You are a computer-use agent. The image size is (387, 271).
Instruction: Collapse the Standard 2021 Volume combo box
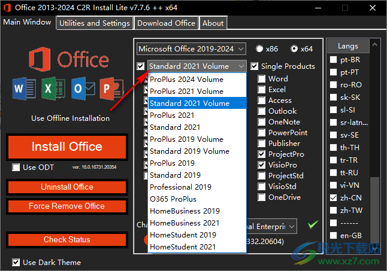point(196,66)
